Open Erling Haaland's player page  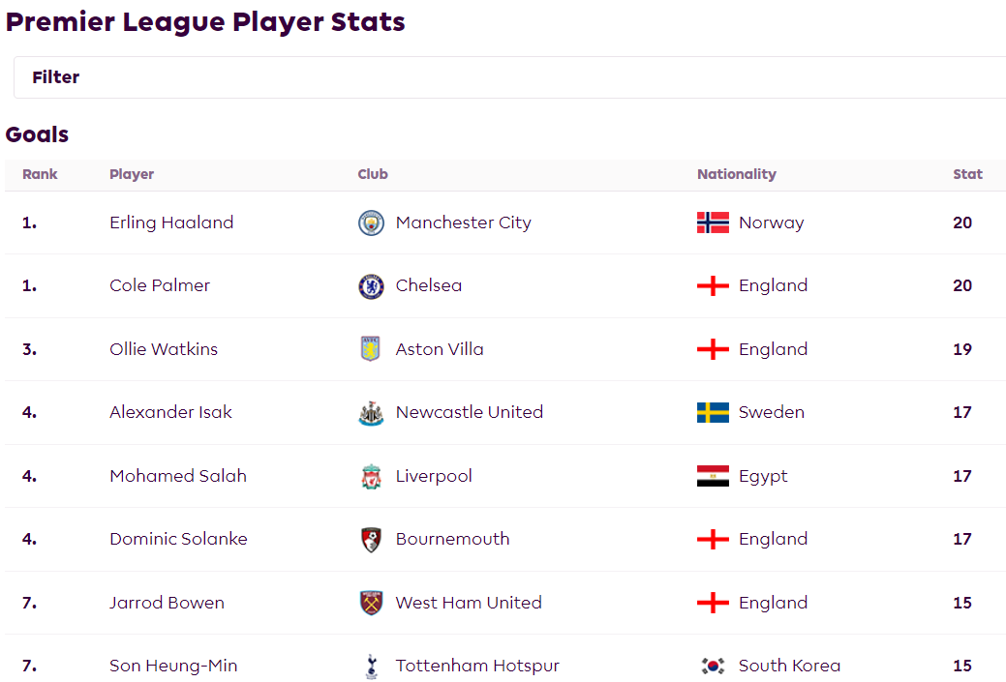tap(171, 222)
